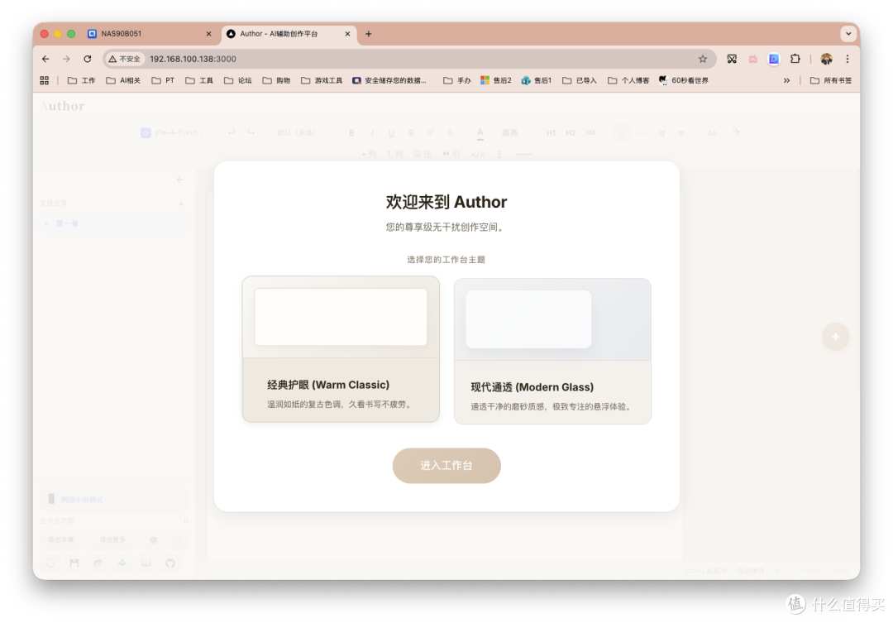Toggle dark mode moon icon in sidebar

[177, 539]
